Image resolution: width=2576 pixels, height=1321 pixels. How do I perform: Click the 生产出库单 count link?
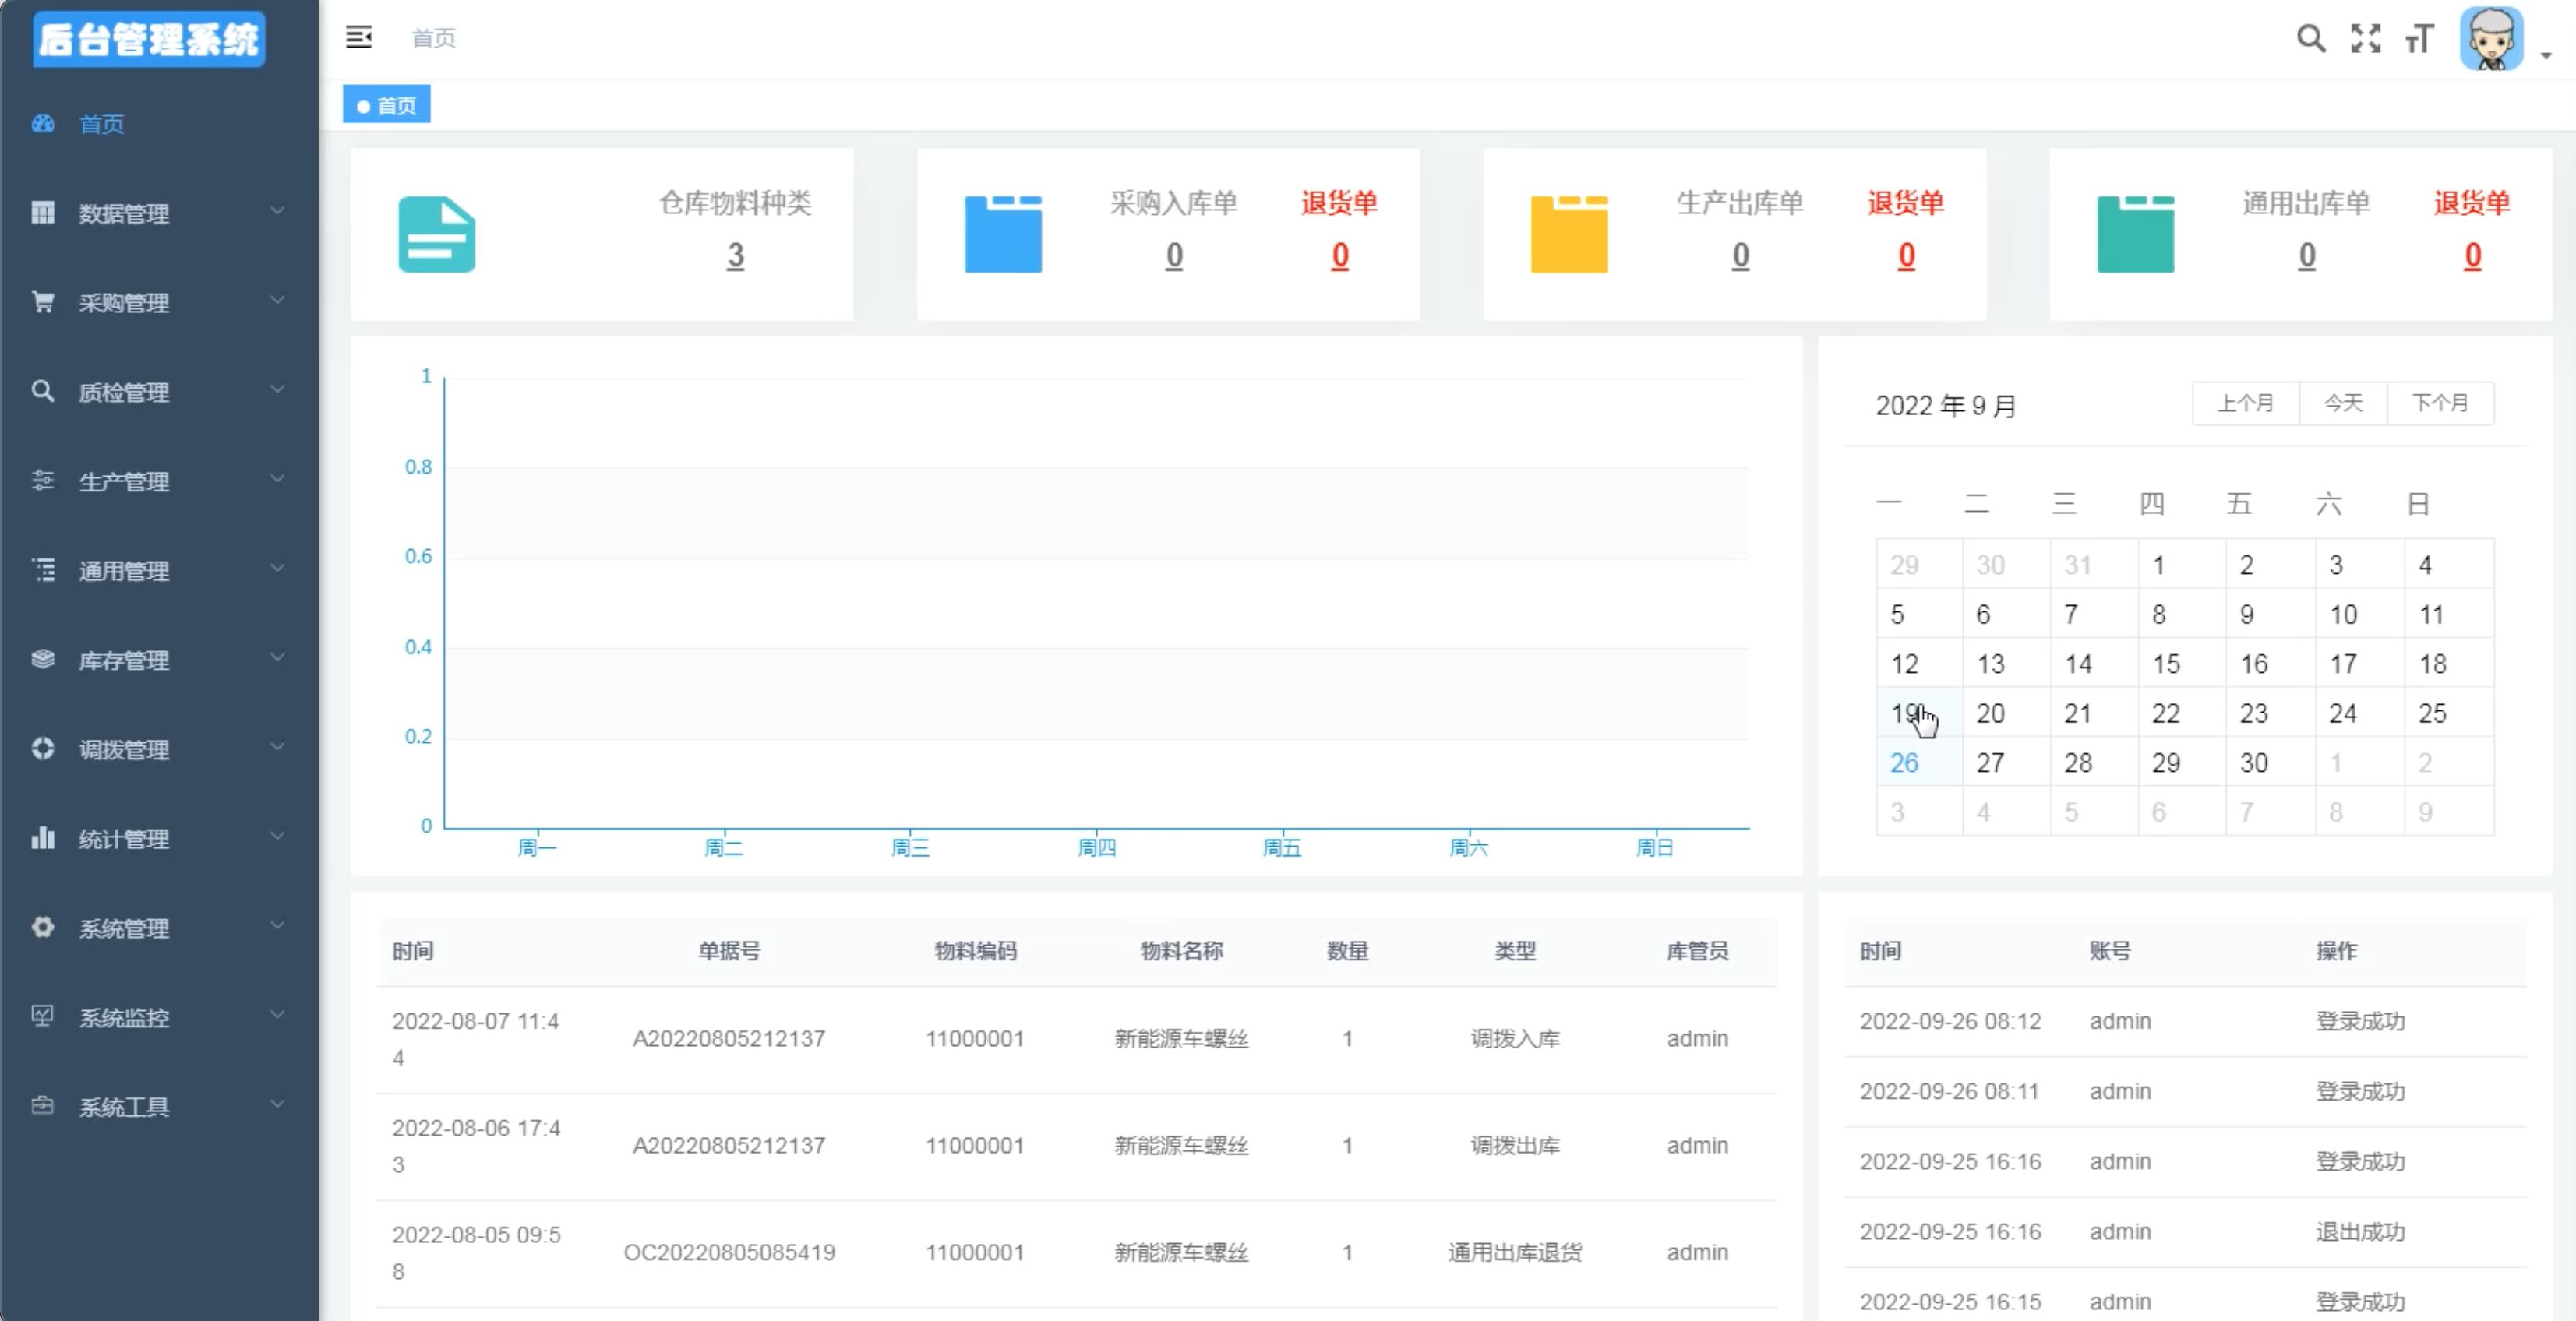[1740, 255]
